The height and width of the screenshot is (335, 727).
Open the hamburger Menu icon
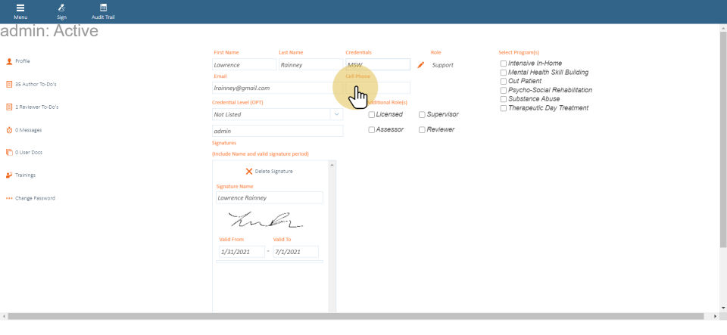(20, 8)
